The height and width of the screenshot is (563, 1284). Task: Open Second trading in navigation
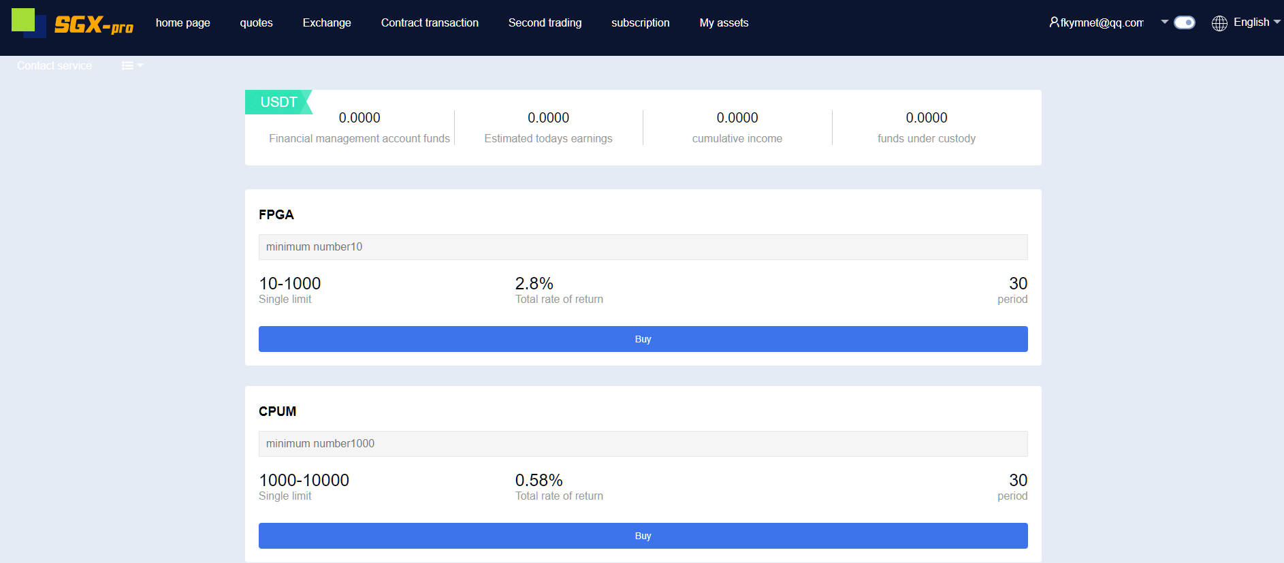(545, 23)
